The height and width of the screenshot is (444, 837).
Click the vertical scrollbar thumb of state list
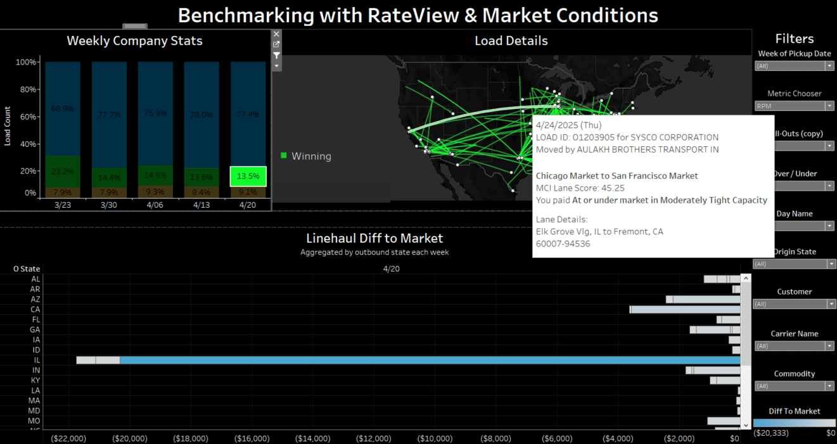tap(745, 324)
